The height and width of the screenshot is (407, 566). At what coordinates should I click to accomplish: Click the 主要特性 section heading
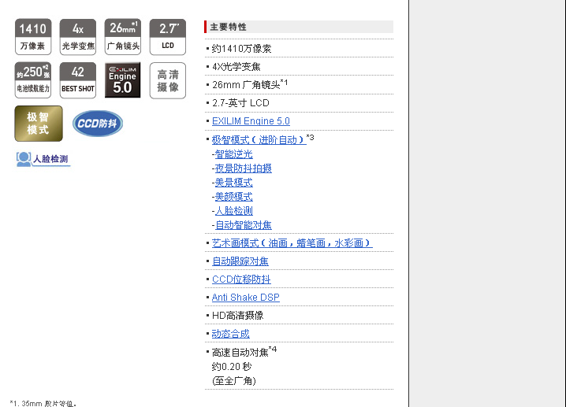click(228, 27)
